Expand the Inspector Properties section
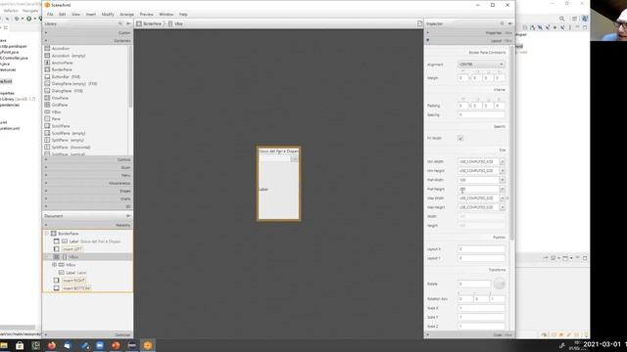The width and height of the screenshot is (627, 352). pos(469,32)
